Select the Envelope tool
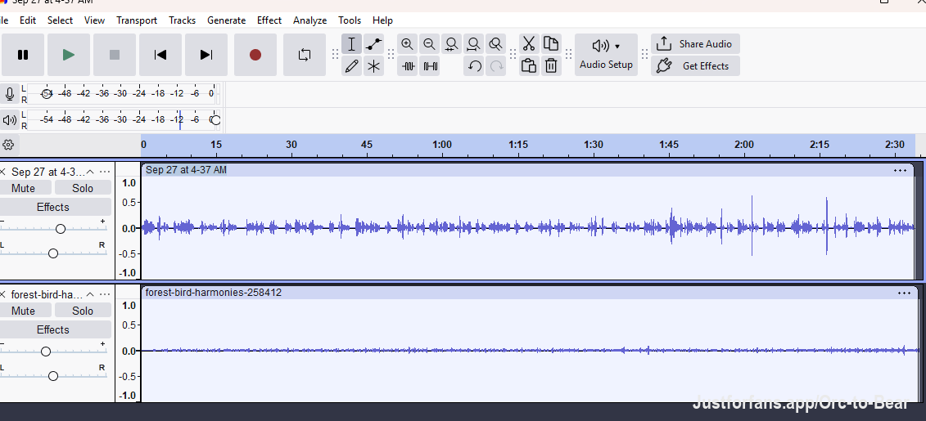 [x=373, y=44]
